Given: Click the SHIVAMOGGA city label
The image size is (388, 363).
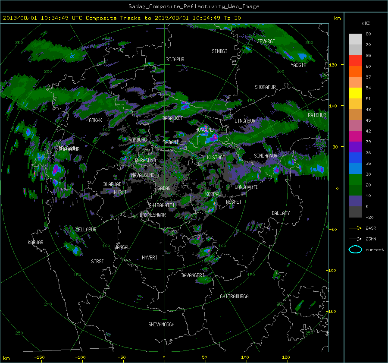Looking at the screenshot, I should 161,324.
